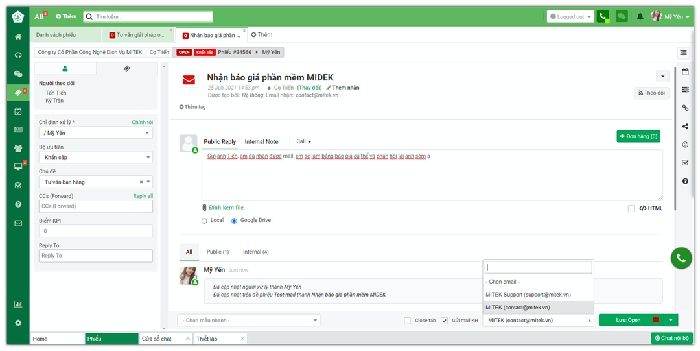Open the reports bar chart icon
This screenshot has height=351, width=700.
[18, 304]
